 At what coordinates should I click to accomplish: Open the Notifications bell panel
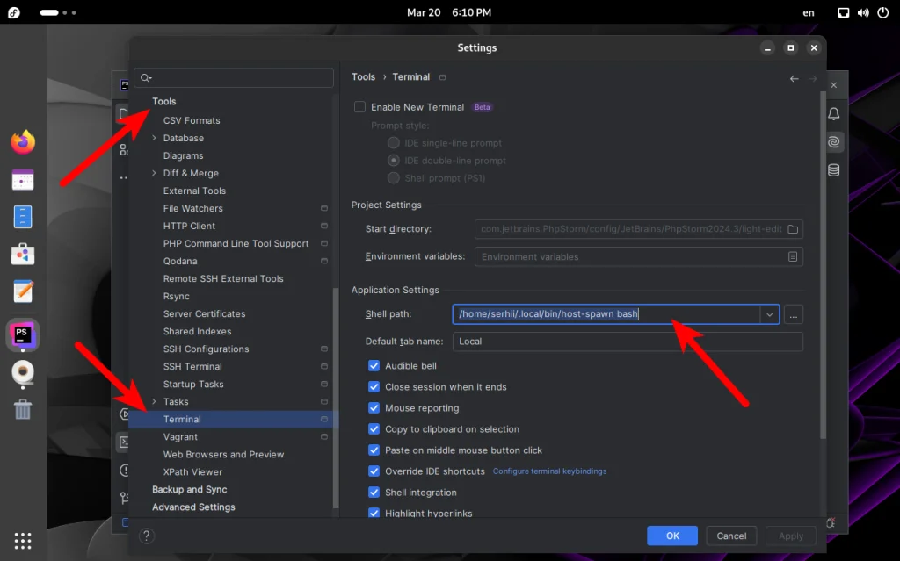(x=834, y=114)
